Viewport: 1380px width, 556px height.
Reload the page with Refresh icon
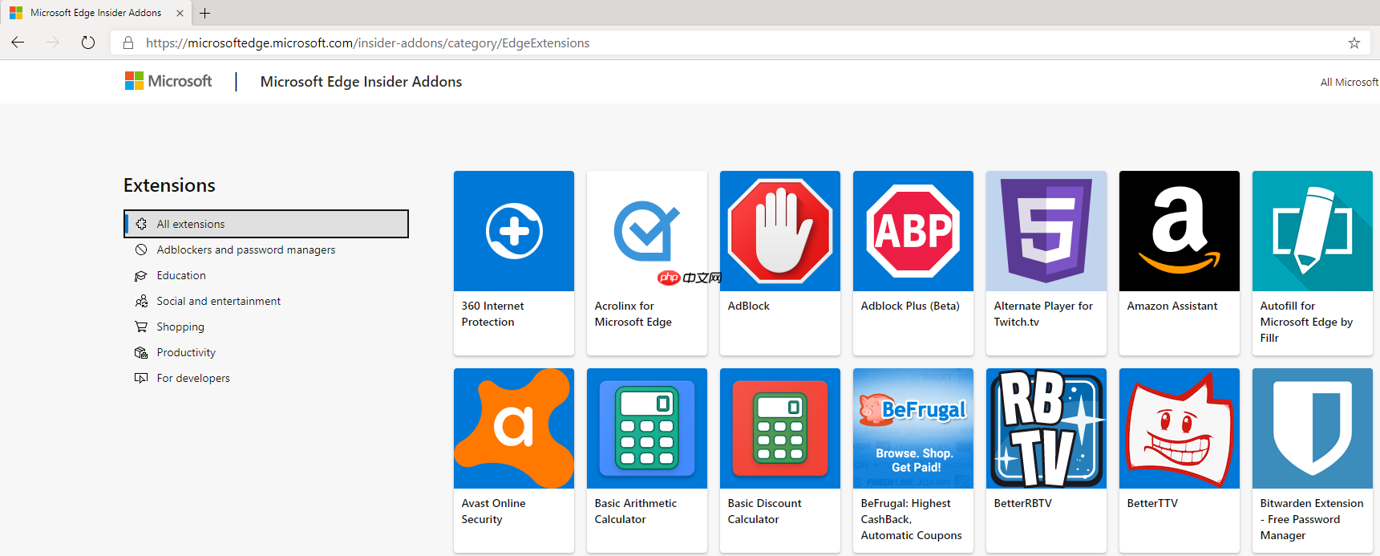pos(88,43)
